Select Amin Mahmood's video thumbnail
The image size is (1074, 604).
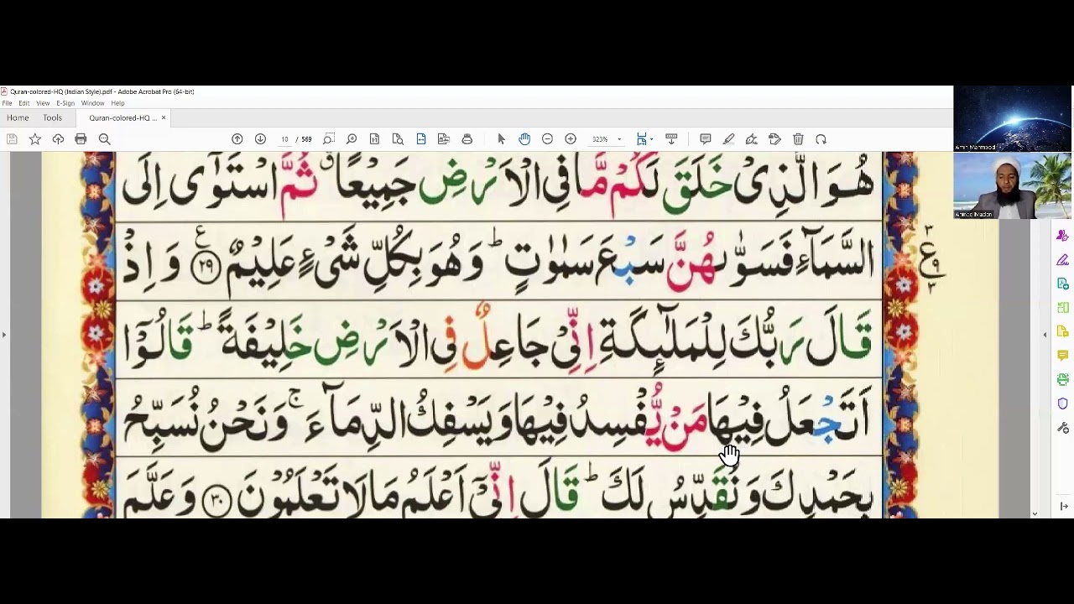[1013, 118]
